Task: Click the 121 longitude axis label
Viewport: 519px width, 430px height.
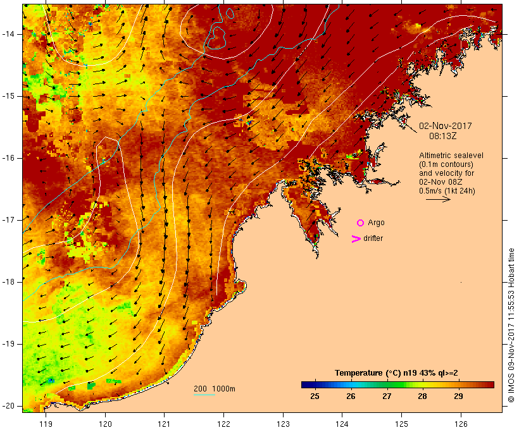Action: pyautogui.click(x=164, y=424)
